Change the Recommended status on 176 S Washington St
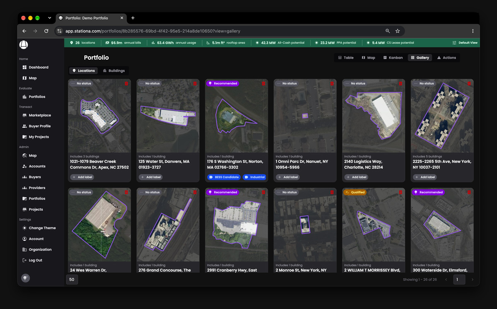The height and width of the screenshot is (309, 497). click(x=222, y=84)
